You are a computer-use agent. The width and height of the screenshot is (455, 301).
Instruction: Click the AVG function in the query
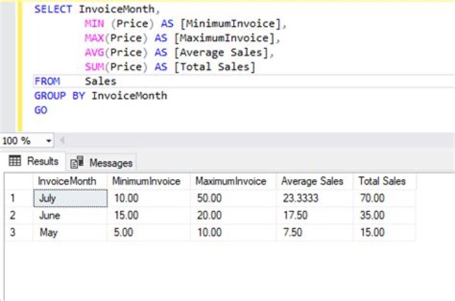coord(94,52)
